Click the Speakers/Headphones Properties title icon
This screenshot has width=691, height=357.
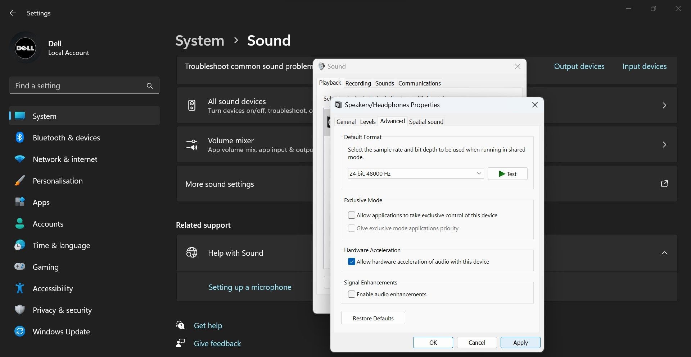click(x=338, y=105)
